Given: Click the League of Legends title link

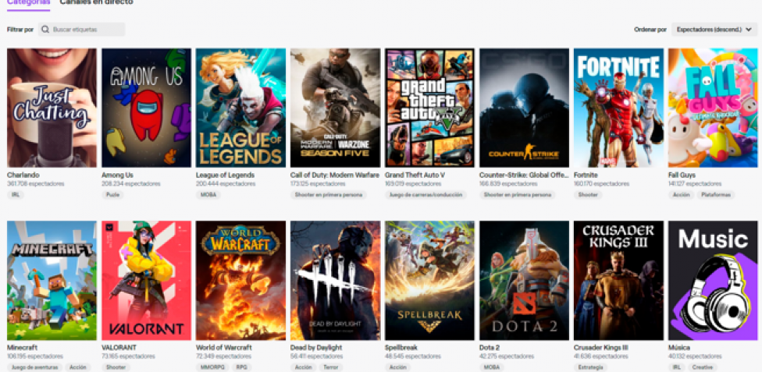Looking at the screenshot, I should pyautogui.click(x=225, y=175).
